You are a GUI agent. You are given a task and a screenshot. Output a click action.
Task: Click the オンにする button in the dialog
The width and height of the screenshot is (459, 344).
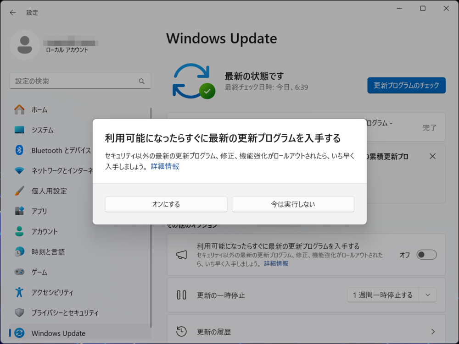pyautogui.click(x=166, y=204)
